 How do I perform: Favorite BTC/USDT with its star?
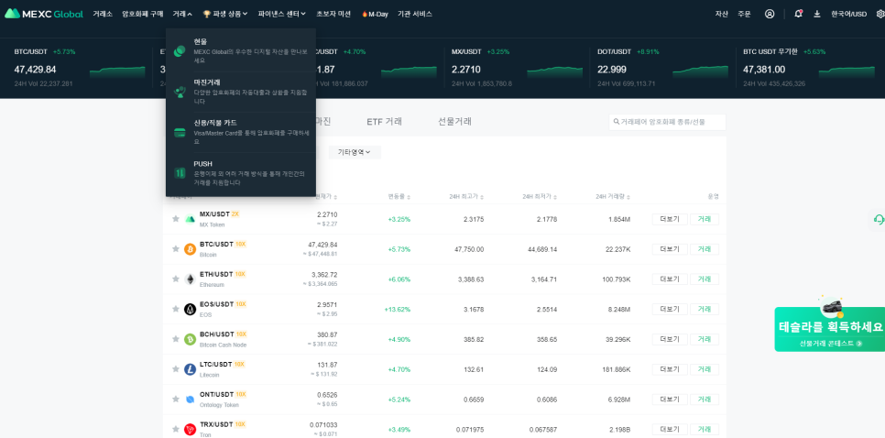pyautogui.click(x=176, y=249)
